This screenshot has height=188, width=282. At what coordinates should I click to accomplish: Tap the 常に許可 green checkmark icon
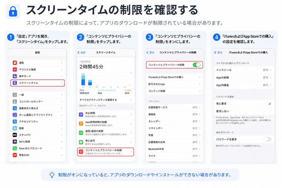pyautogui.click(x=81, y=142)
